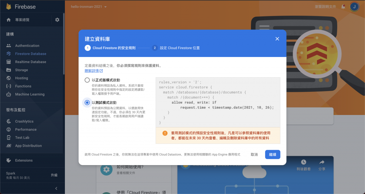Viewport: 365px width, 194px height.
Task: Click the Functions brackets icon
Action: (9, 86)
